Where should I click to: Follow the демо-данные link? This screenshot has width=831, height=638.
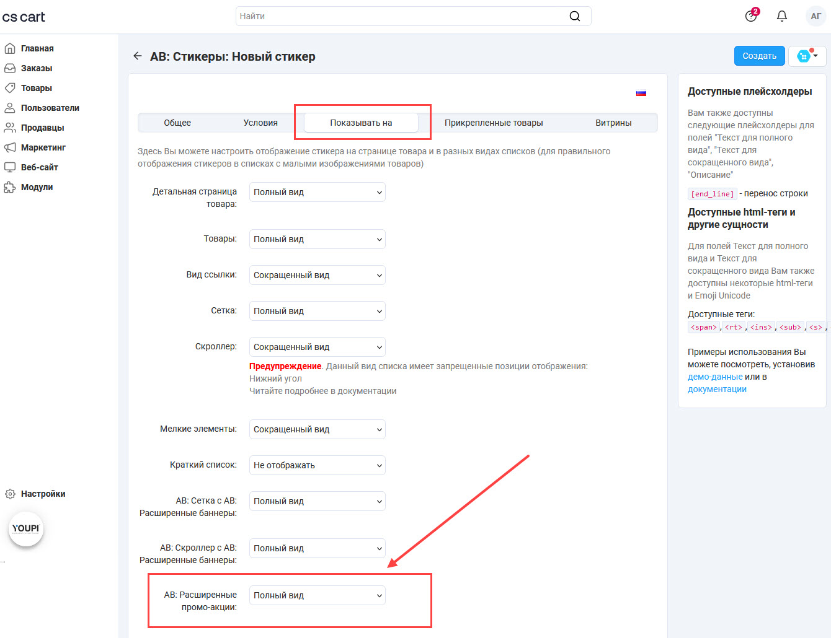pyautogui.click(x=715, y=377)
